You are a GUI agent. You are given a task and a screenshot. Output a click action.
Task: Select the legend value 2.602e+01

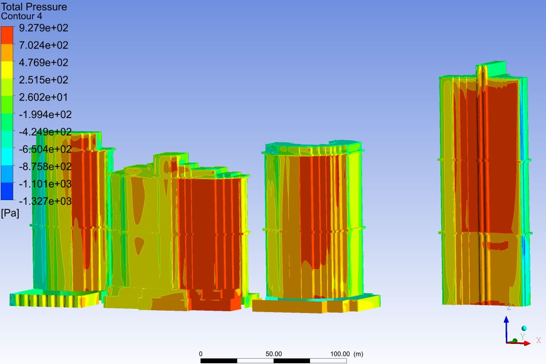tap(44, 97)
